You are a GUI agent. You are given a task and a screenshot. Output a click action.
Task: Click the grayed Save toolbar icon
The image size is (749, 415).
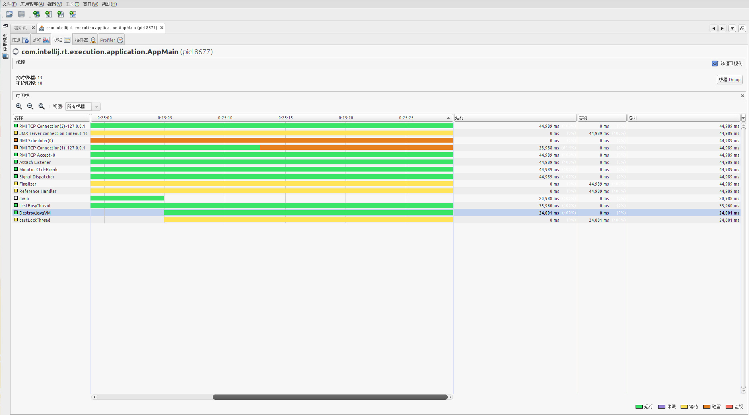pos(21,14)
